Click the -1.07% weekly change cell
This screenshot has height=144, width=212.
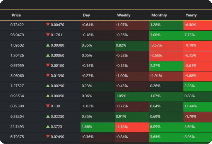point(132,25)
